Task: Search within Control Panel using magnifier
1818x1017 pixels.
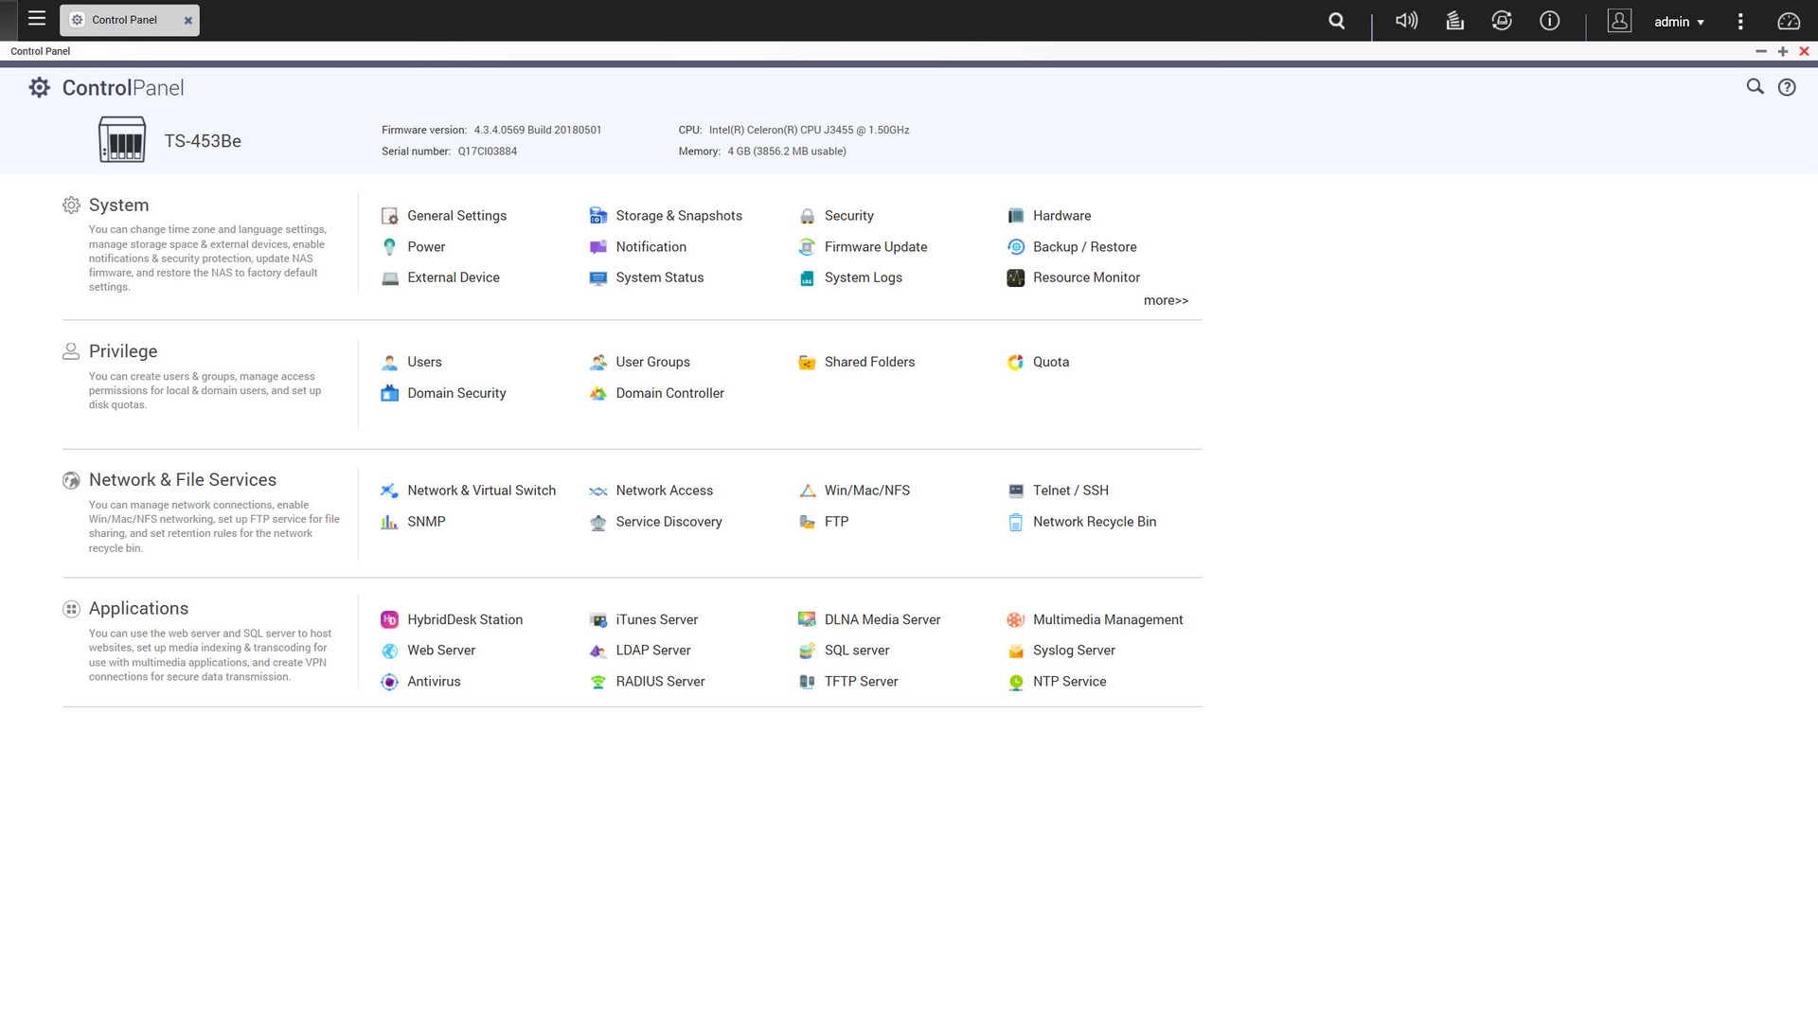Action: coord(1755,87)
